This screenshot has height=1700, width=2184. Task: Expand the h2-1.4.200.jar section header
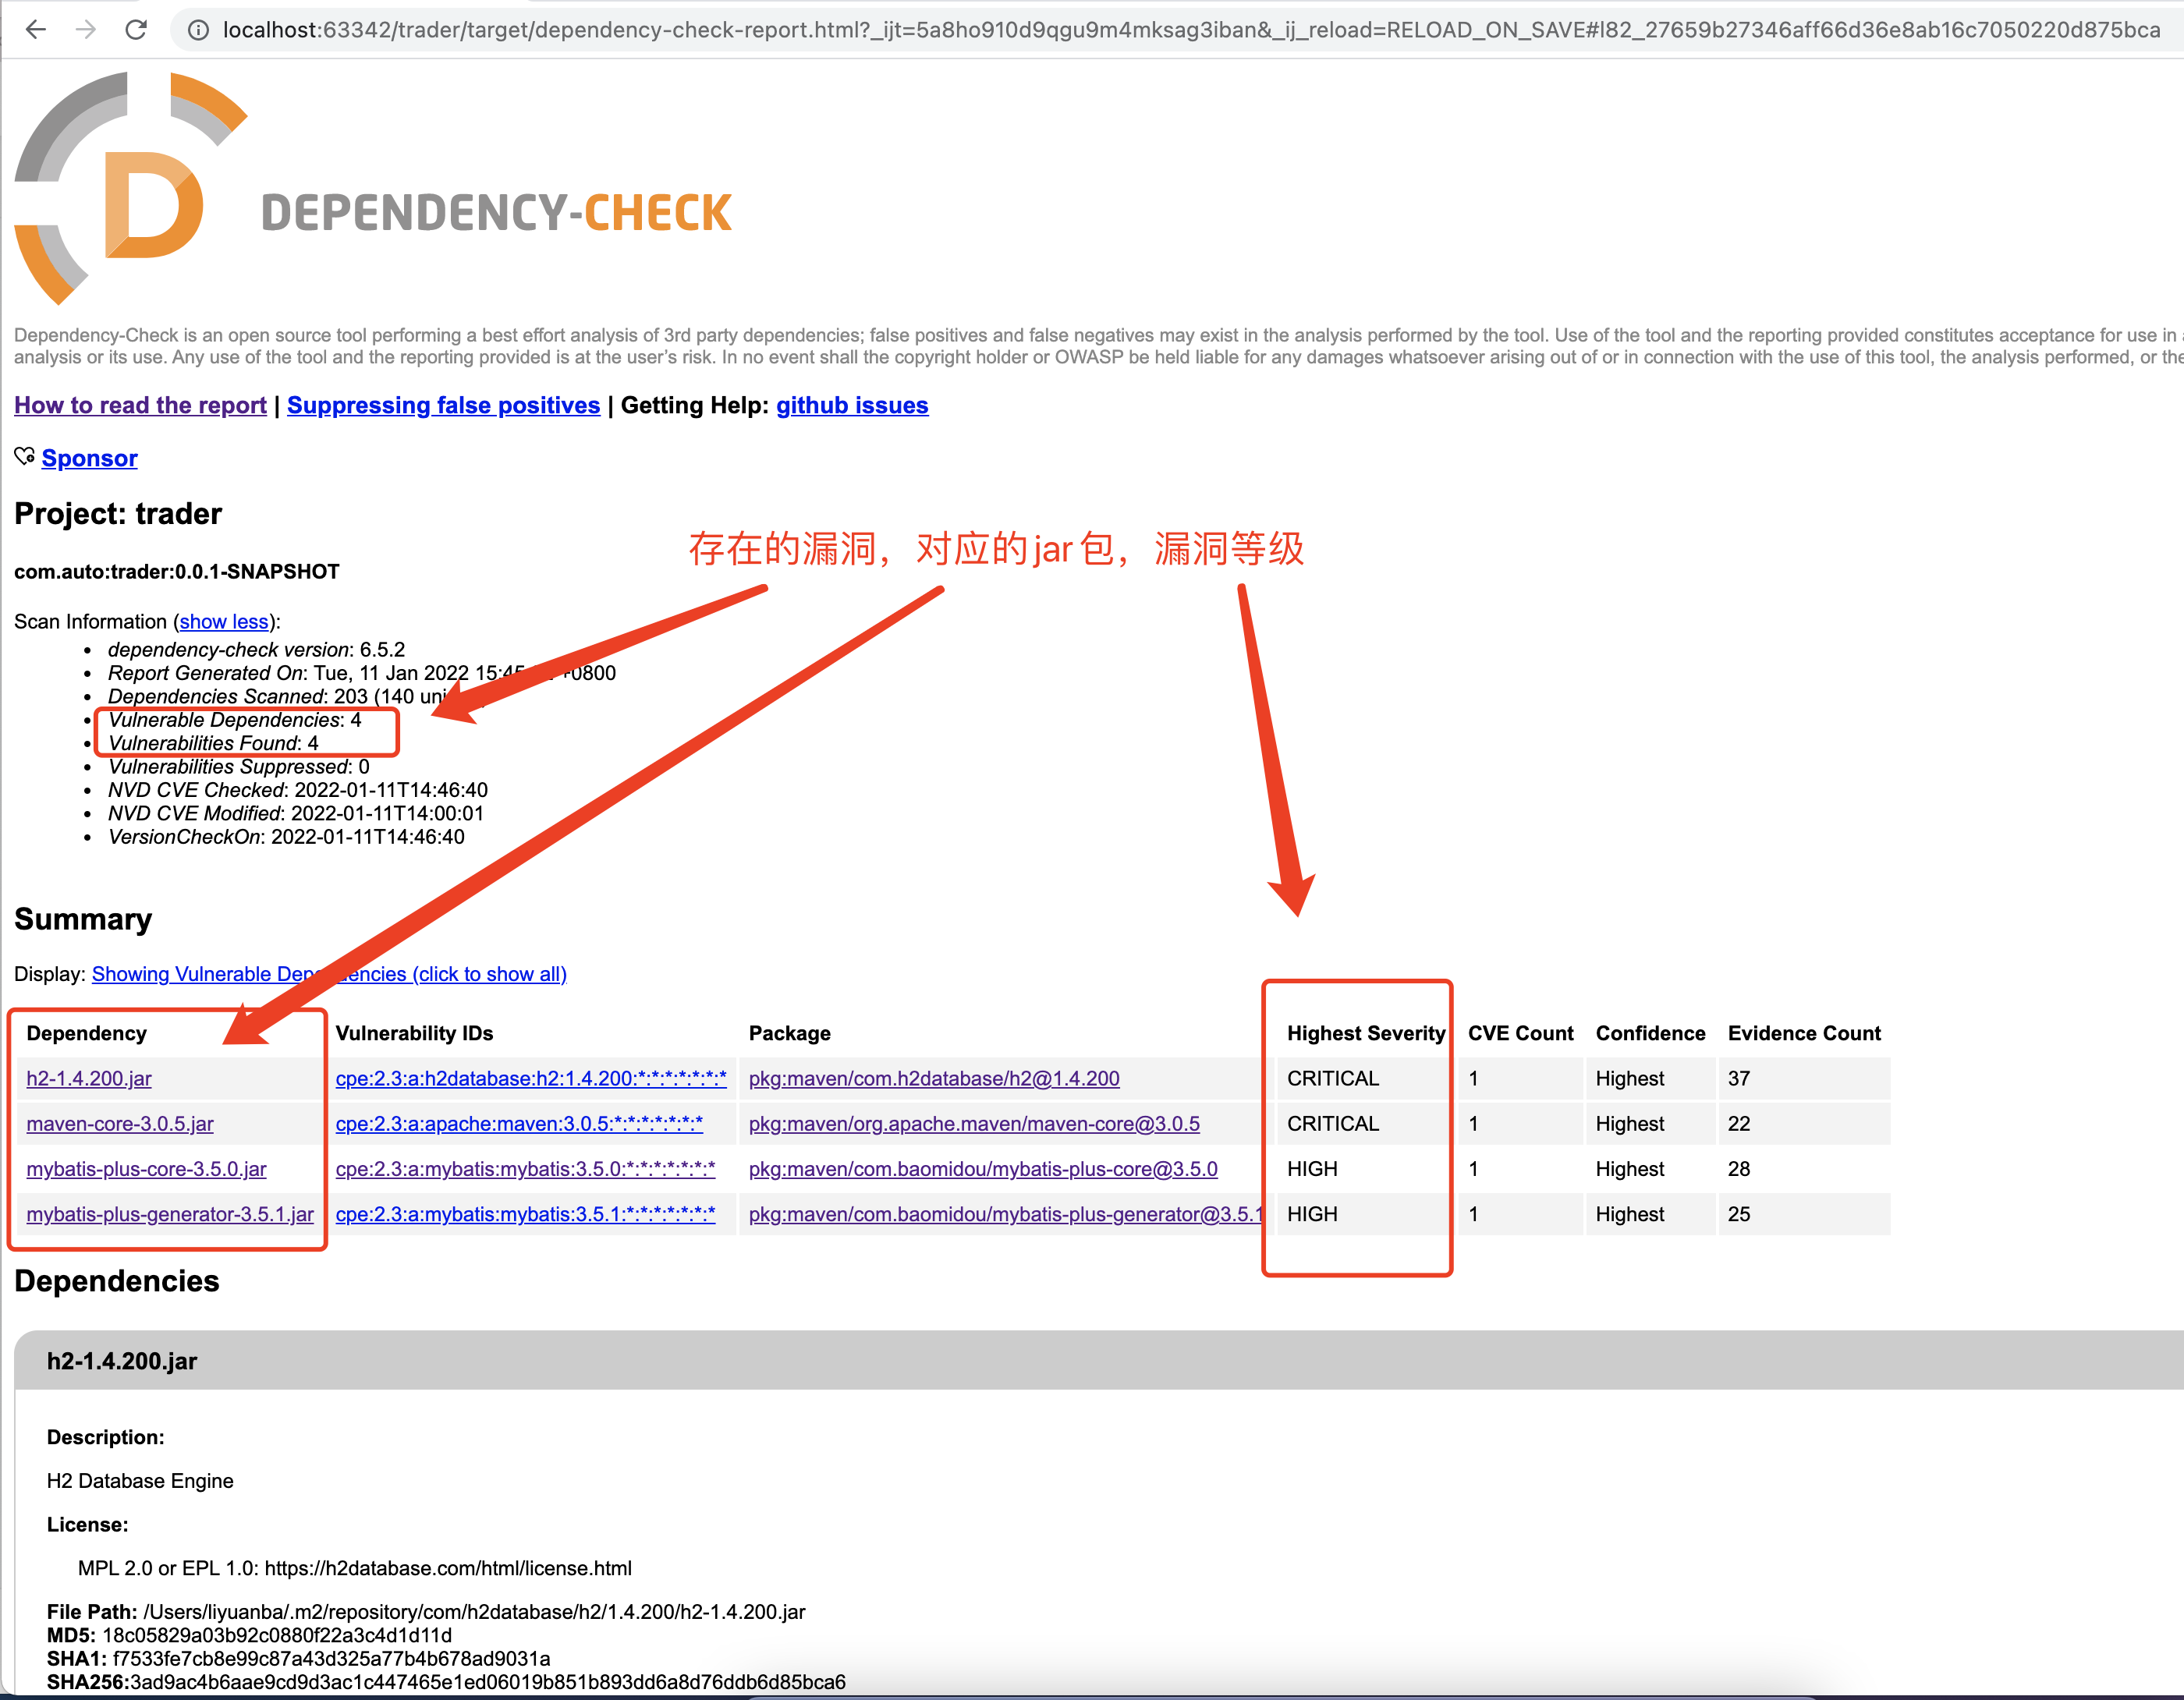click(122, 1361)
